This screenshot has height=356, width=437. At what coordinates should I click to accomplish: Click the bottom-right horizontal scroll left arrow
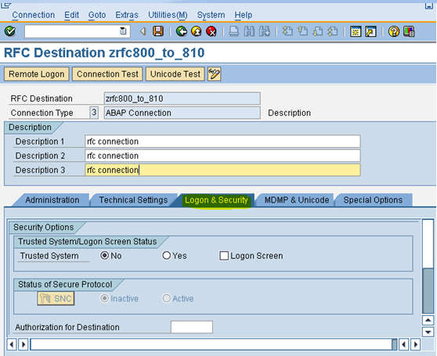click(403, 344)
